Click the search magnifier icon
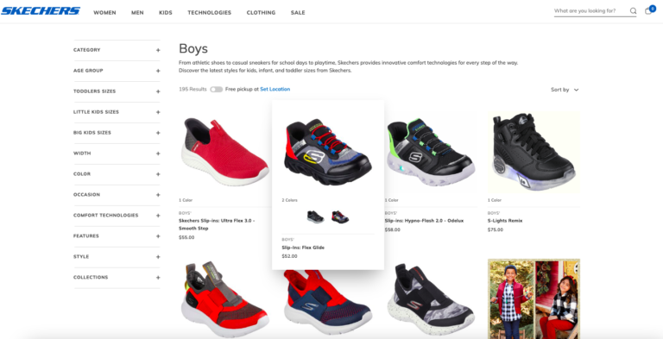This screenshot has height=339, width=663. 633,11
